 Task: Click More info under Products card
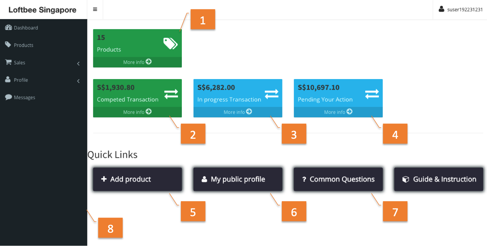tap(137, 62)
